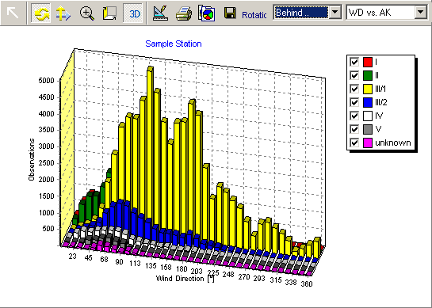Activate the yellow rotate chart tool
This screenshot has width=432, height=308.
point(40,13)
